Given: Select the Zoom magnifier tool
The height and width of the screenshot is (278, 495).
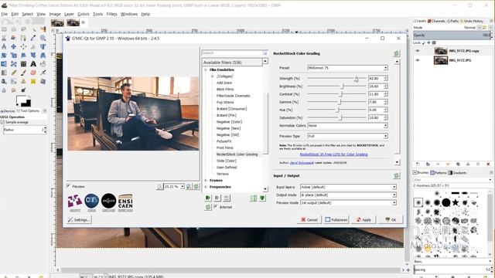Looking at the screenshot, I should point(43,38).
